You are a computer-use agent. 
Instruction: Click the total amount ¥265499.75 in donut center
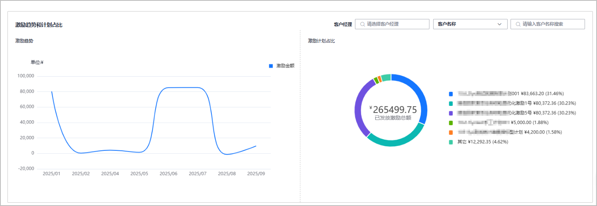[395, 110]
